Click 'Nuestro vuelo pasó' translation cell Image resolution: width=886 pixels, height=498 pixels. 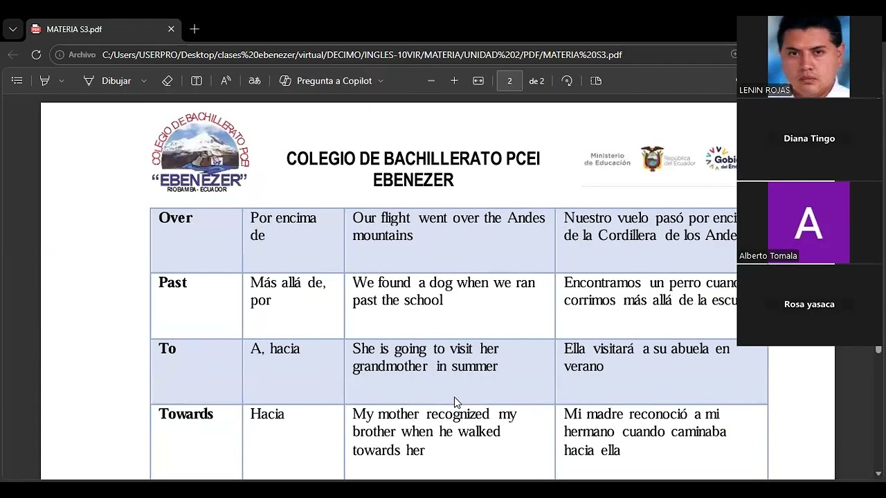(647, 240)
